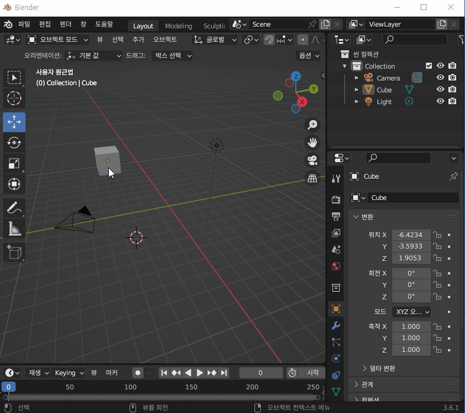Click the viewport zoom magnifier icon
Image resolution: width=465 pixels, height=413 pixels.
click(x=312, y=125)
